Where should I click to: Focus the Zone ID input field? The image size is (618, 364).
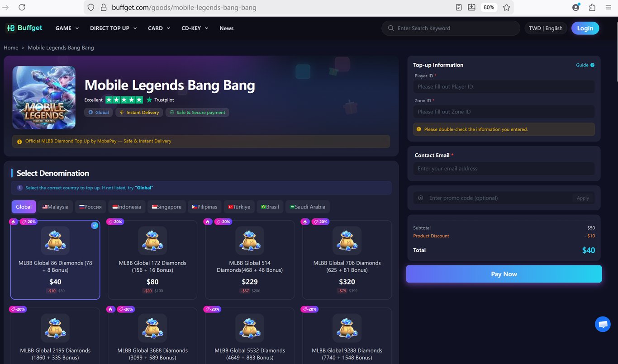point(504,112)
